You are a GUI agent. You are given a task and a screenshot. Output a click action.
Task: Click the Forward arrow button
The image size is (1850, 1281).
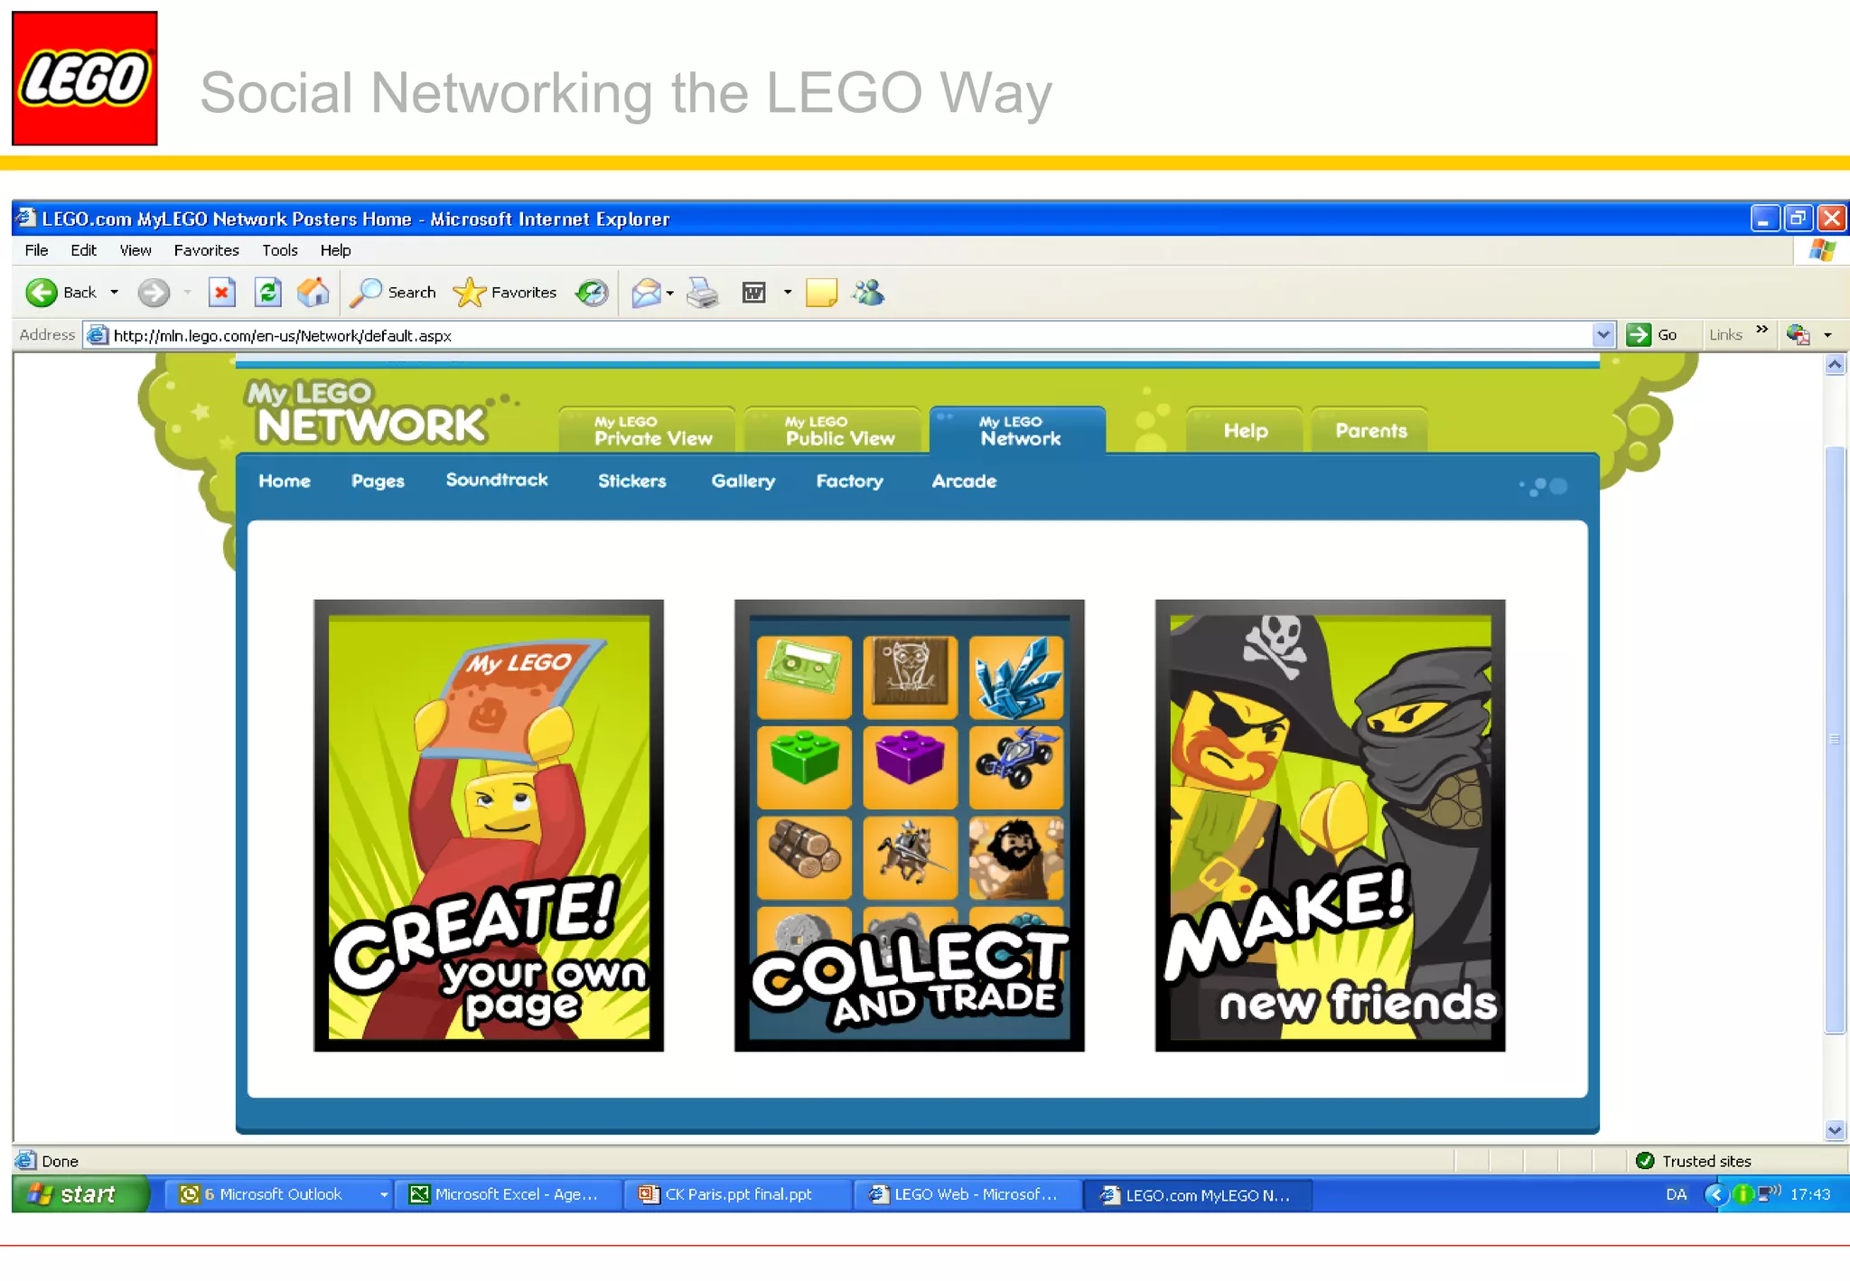153,293
